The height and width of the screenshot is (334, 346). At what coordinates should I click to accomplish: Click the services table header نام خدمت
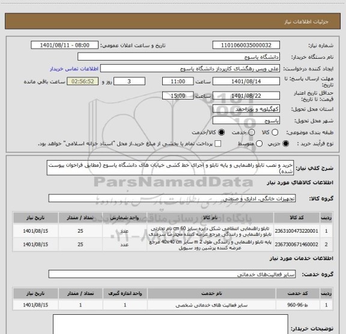pyautogui.click(x=211, y=293)
